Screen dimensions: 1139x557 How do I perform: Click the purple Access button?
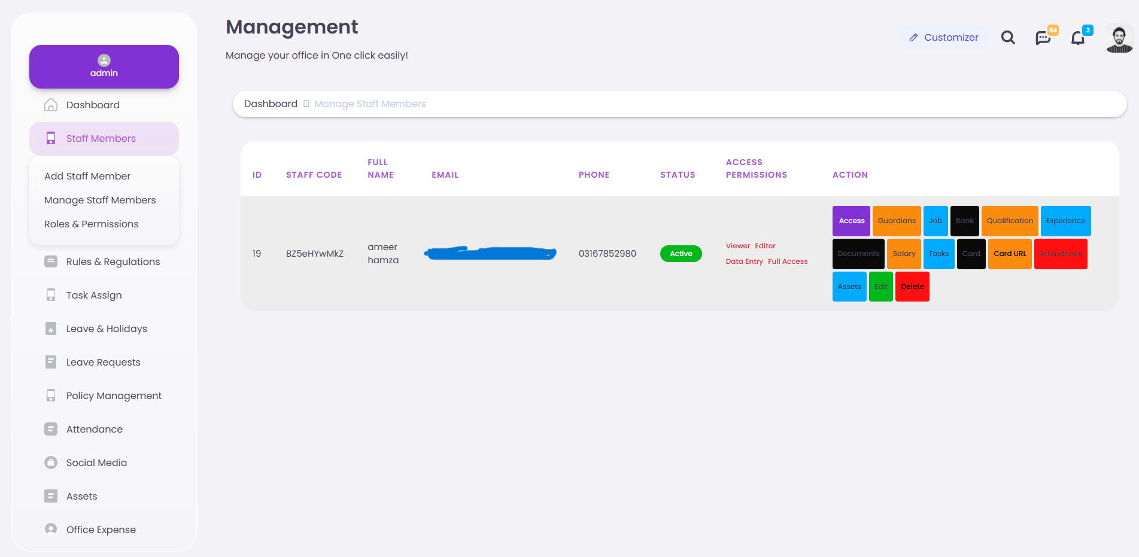(x=851, y=221)
